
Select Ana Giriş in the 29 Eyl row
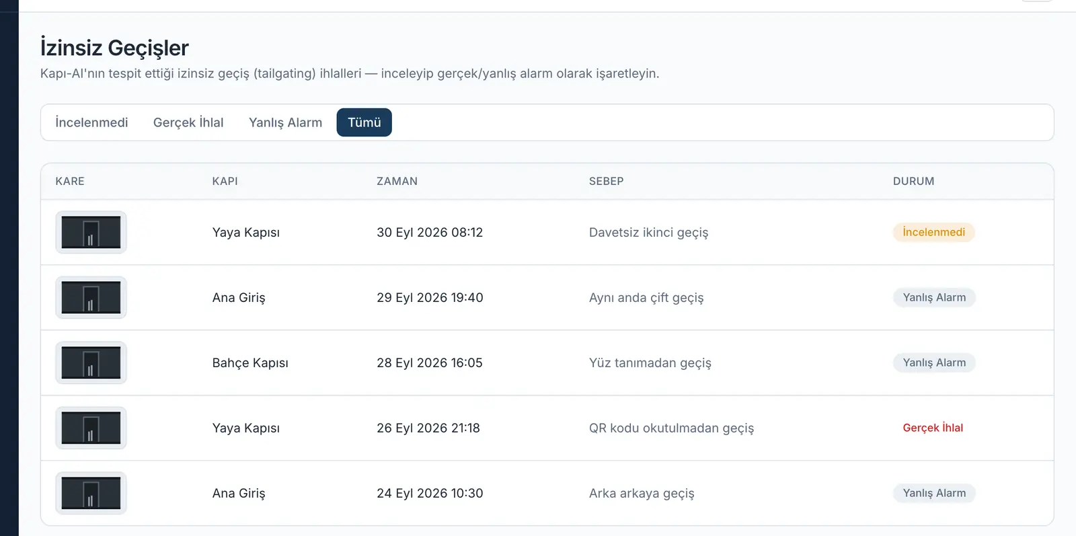coord(239,297)
